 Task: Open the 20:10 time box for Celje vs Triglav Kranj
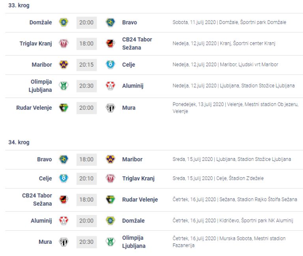(86, 178)
